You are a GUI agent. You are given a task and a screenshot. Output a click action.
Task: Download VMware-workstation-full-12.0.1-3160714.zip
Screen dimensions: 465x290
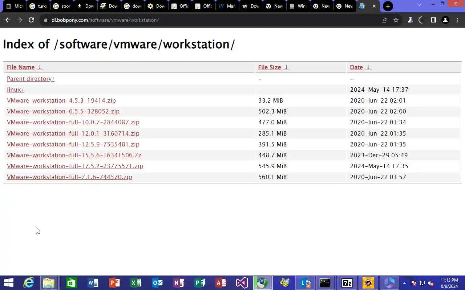coord(73,133)
